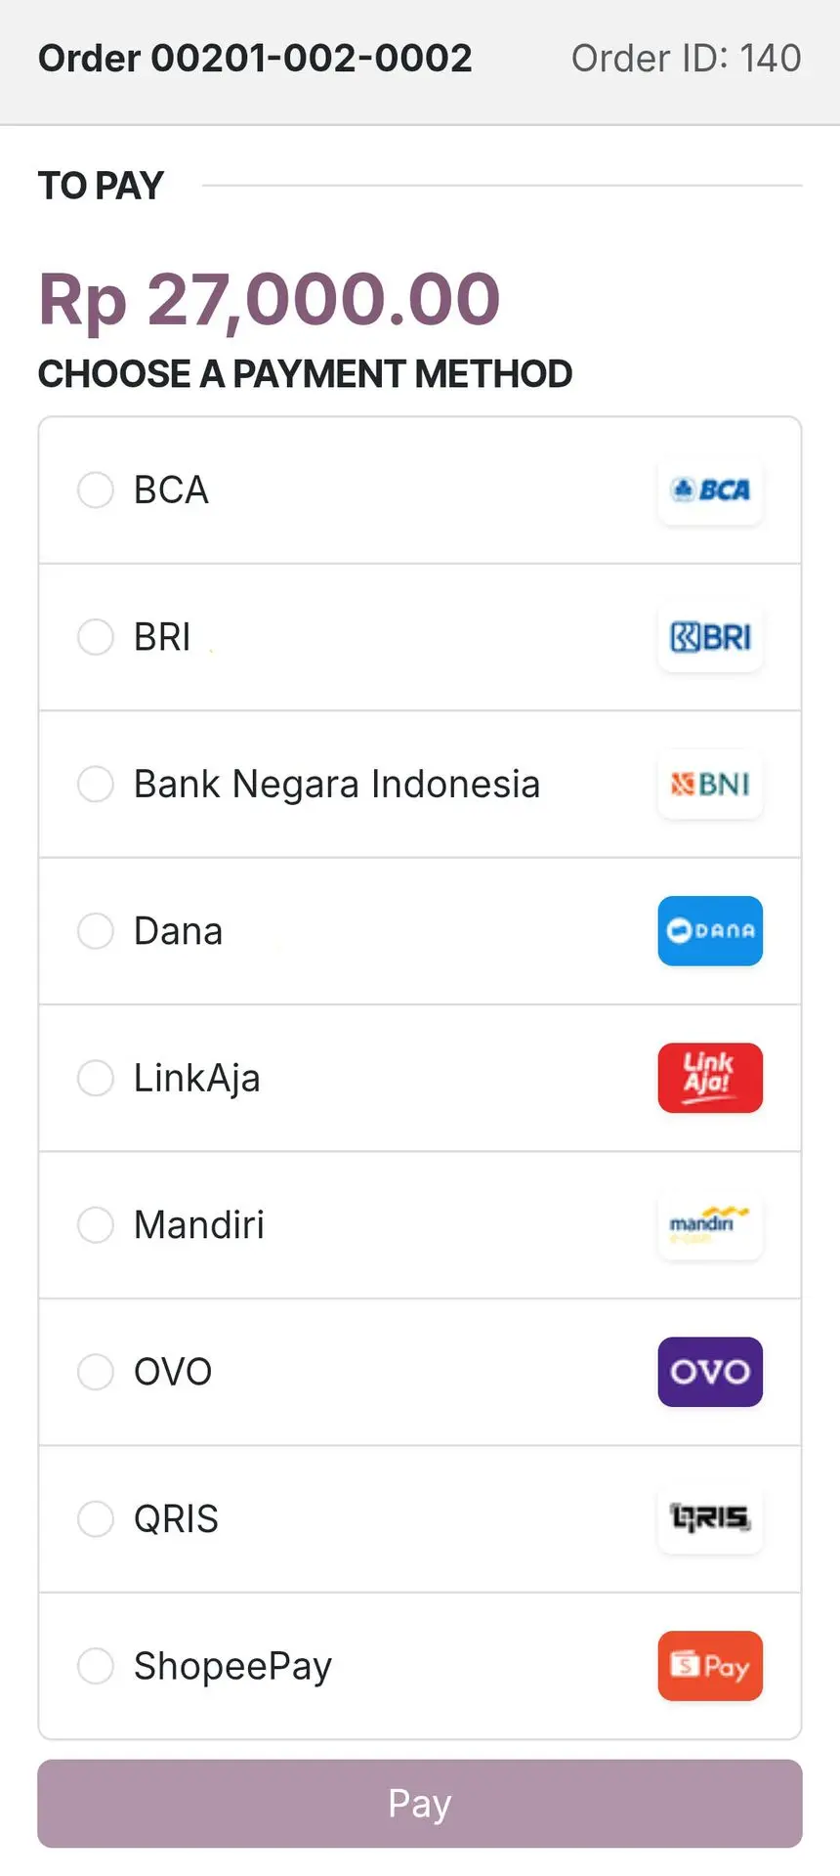Choose the LinkAja radio button

coord(96,1078)
